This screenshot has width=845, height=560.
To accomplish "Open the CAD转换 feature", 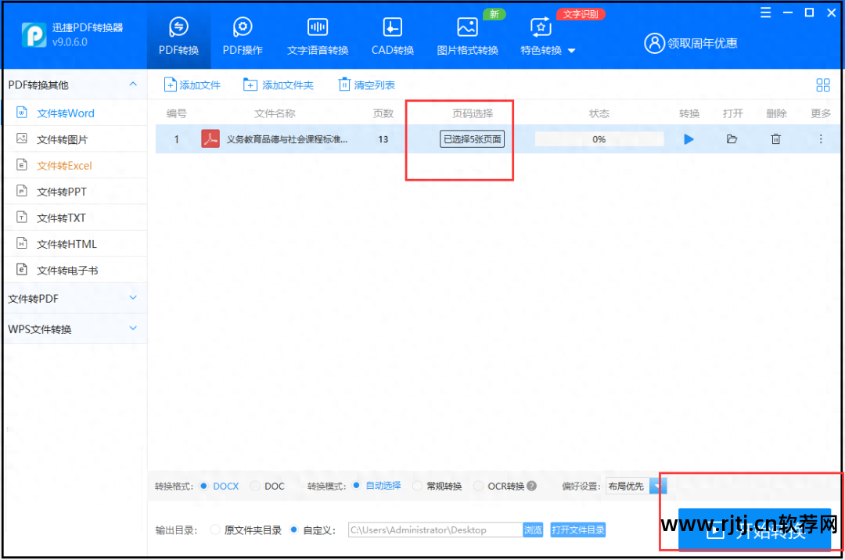I will 392,35.
